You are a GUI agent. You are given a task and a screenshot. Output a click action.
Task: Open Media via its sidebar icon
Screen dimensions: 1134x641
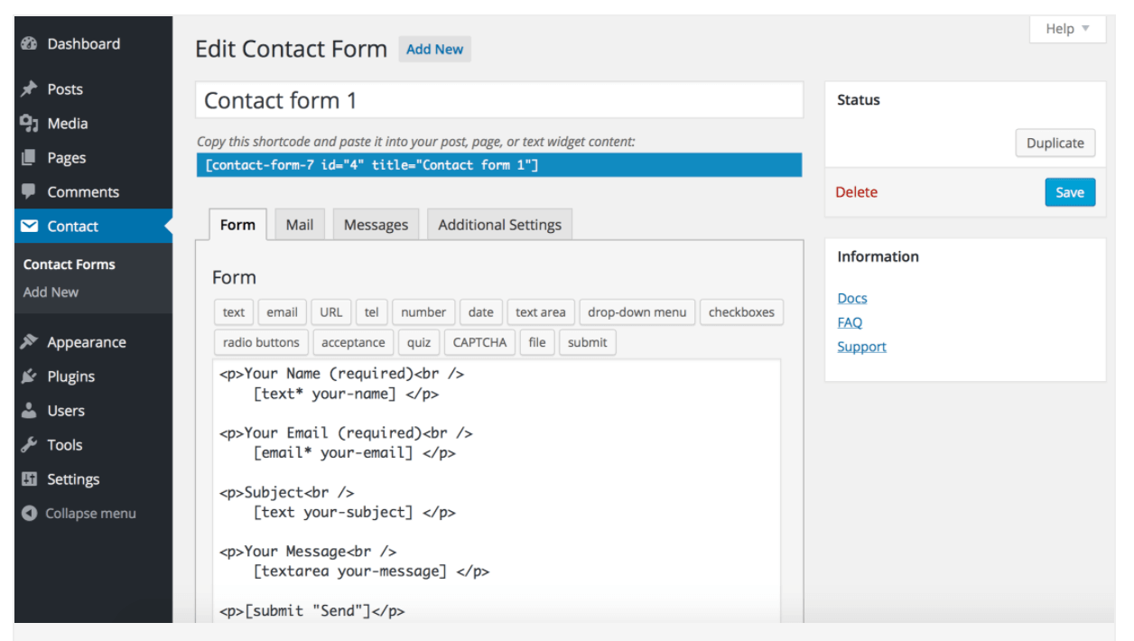coord(29,124)
